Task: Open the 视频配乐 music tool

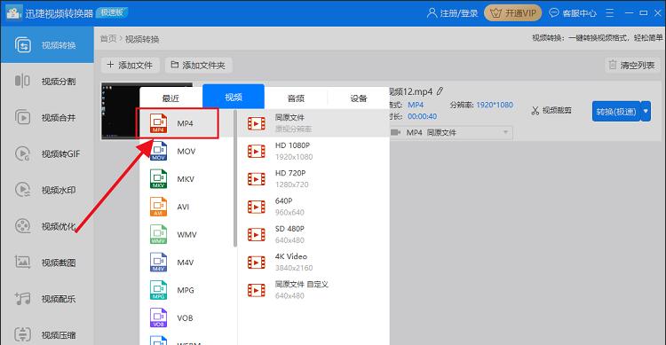Action: tap(47, 299)
